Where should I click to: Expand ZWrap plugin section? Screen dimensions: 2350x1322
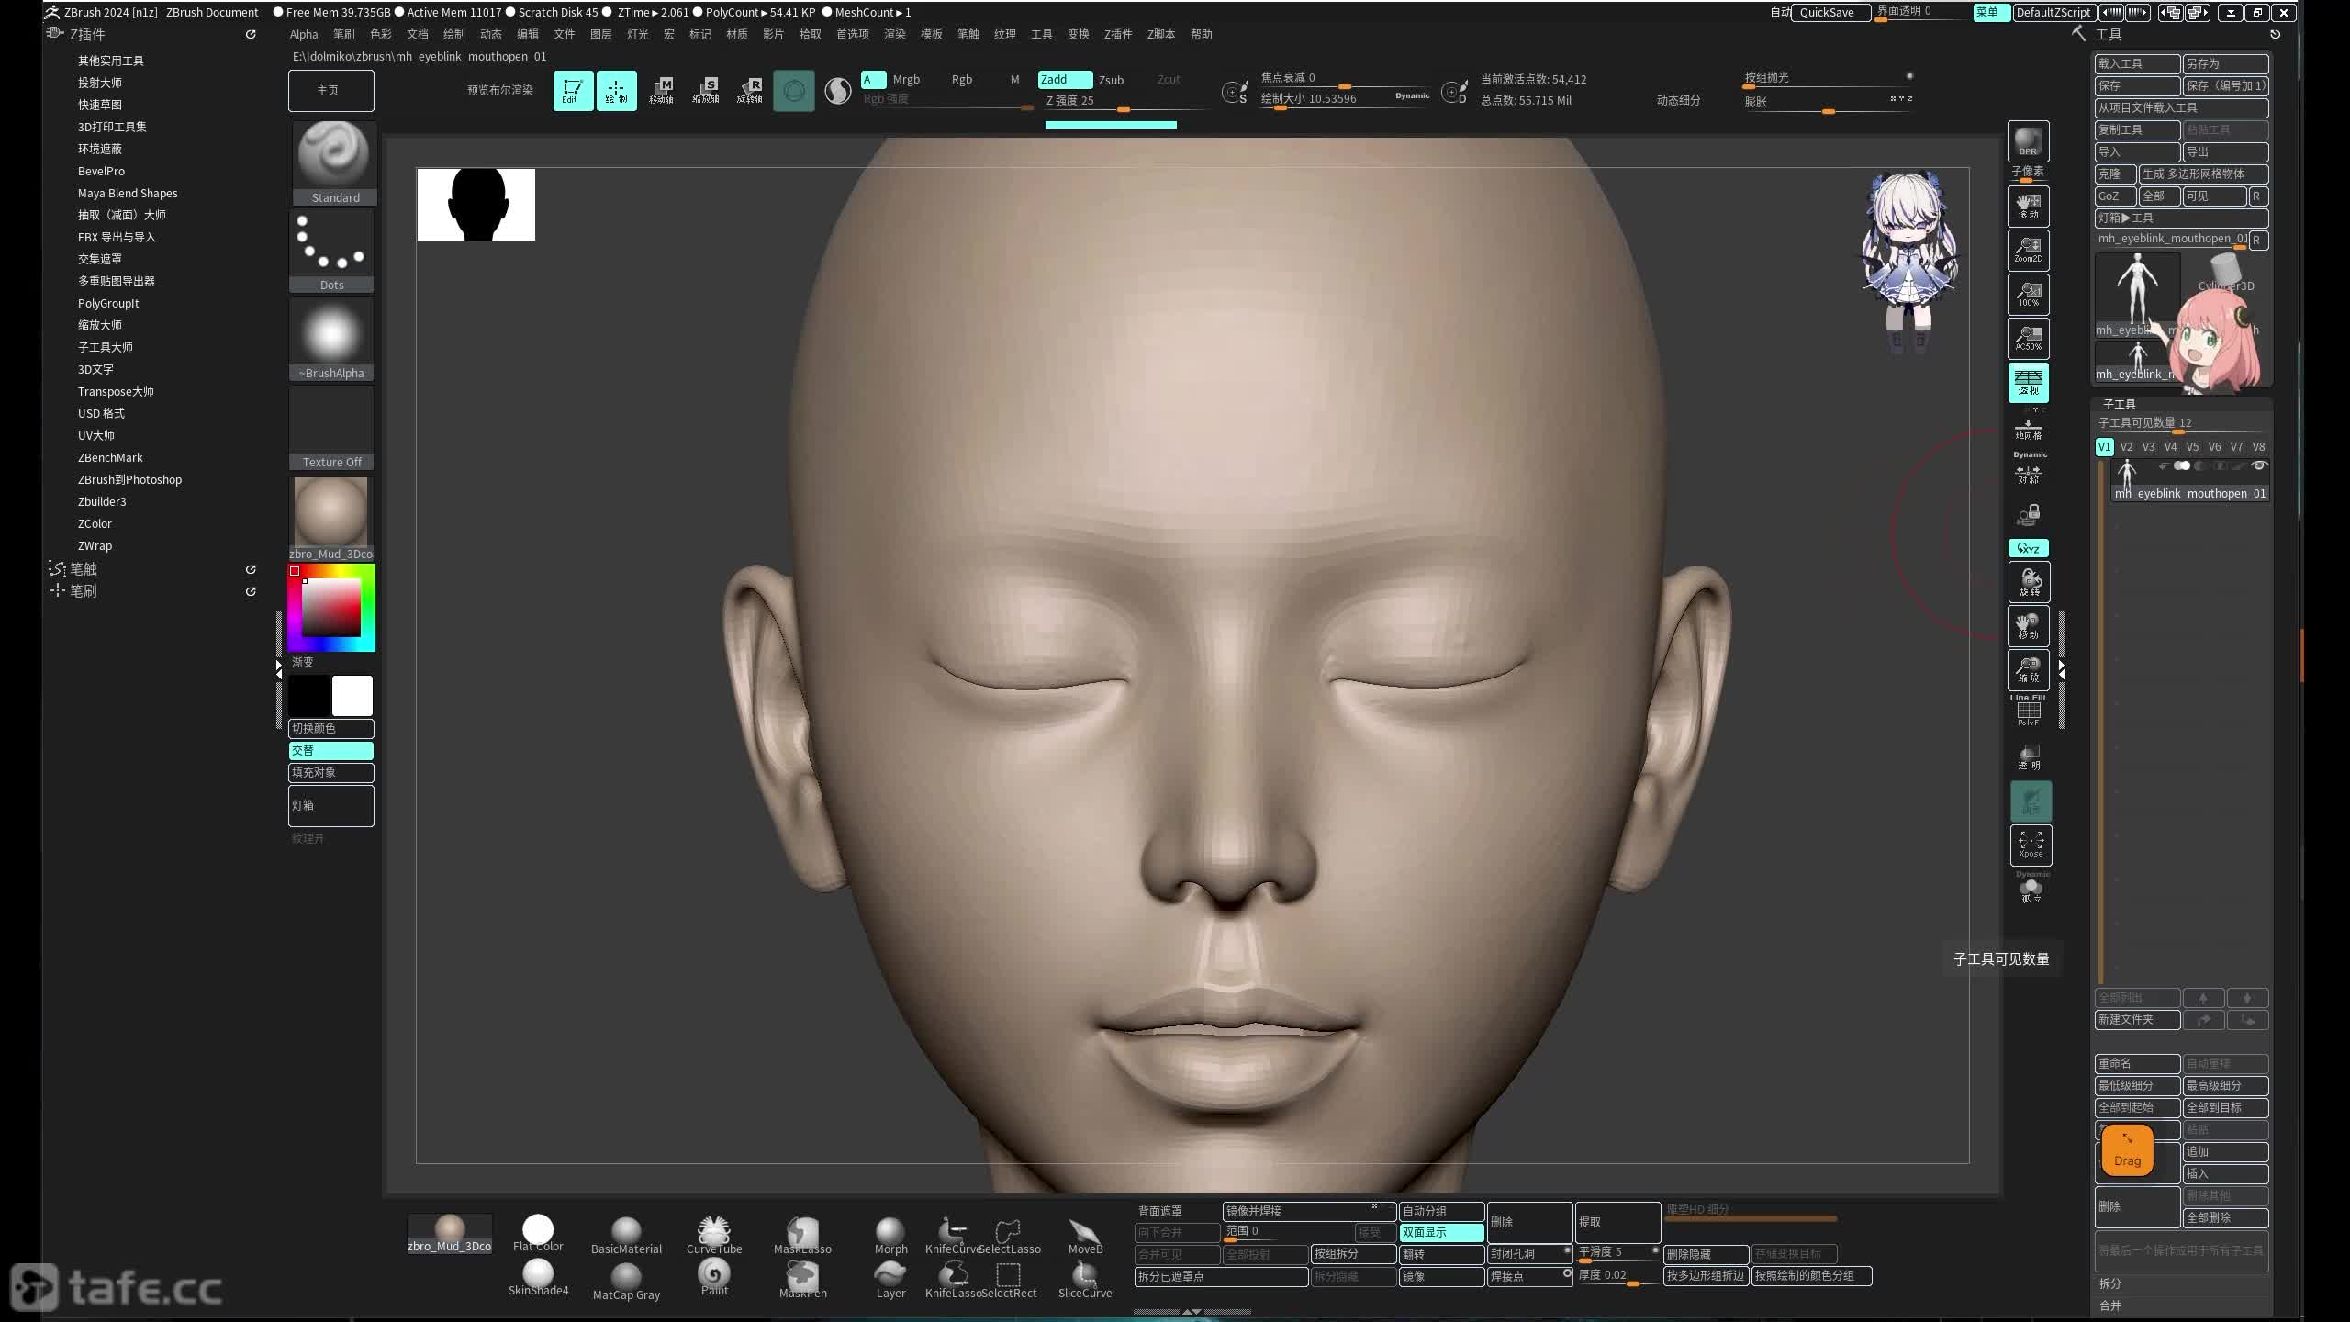95,545
